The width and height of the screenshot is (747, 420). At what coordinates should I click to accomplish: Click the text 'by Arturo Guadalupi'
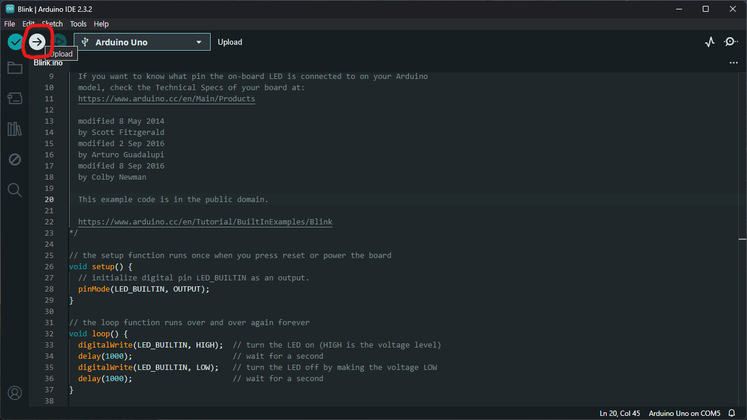click(x=121, y=155)
